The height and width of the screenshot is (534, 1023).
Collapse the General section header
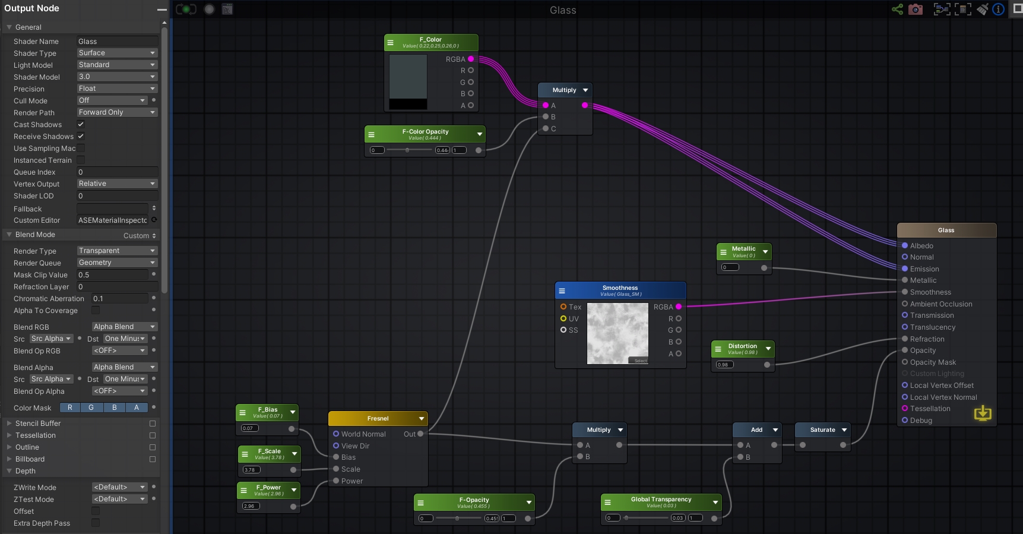[28, 27]
